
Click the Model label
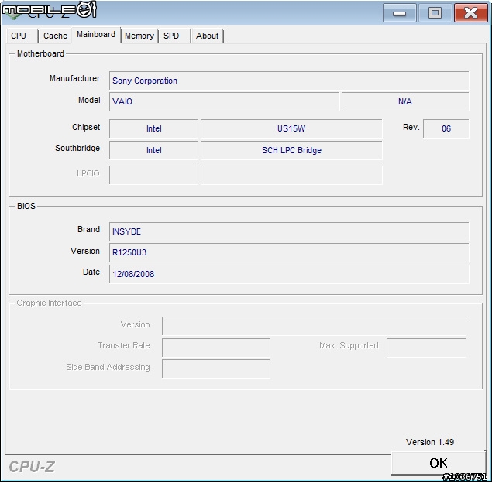coord(89,100)
